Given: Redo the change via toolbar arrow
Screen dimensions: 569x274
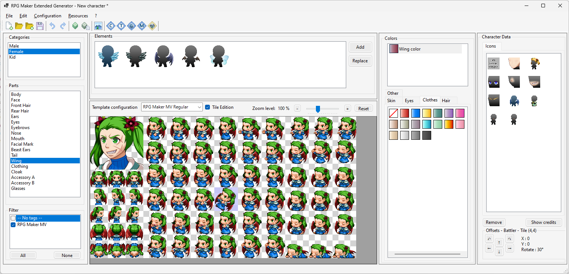Looking at the screenshot, I should (x=63, y=26).
